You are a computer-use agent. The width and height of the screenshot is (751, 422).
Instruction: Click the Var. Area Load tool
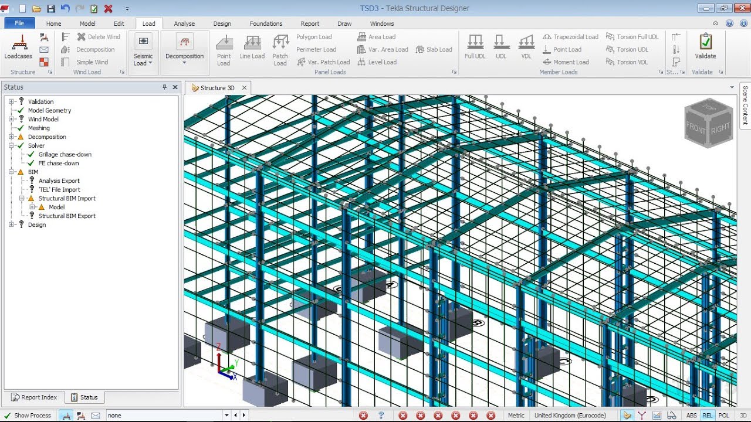click(383, 49)
